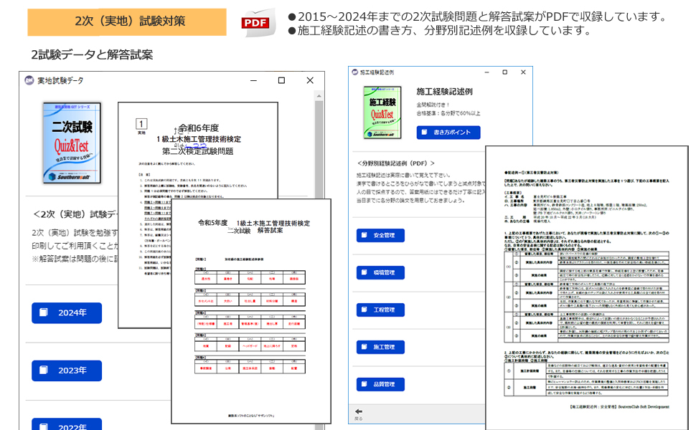This screenshot has height=430, width=696.
Task: Click the back arrow in 施工経験記述例 window
Action: [x=359, y=411]
